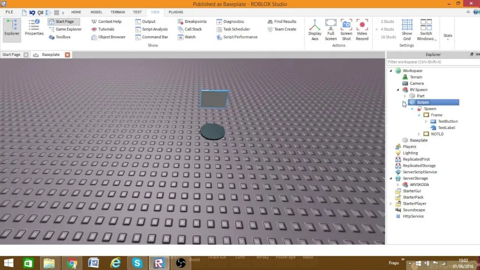Start a Video Record
The image size is (480, 270).
[362, 30]
